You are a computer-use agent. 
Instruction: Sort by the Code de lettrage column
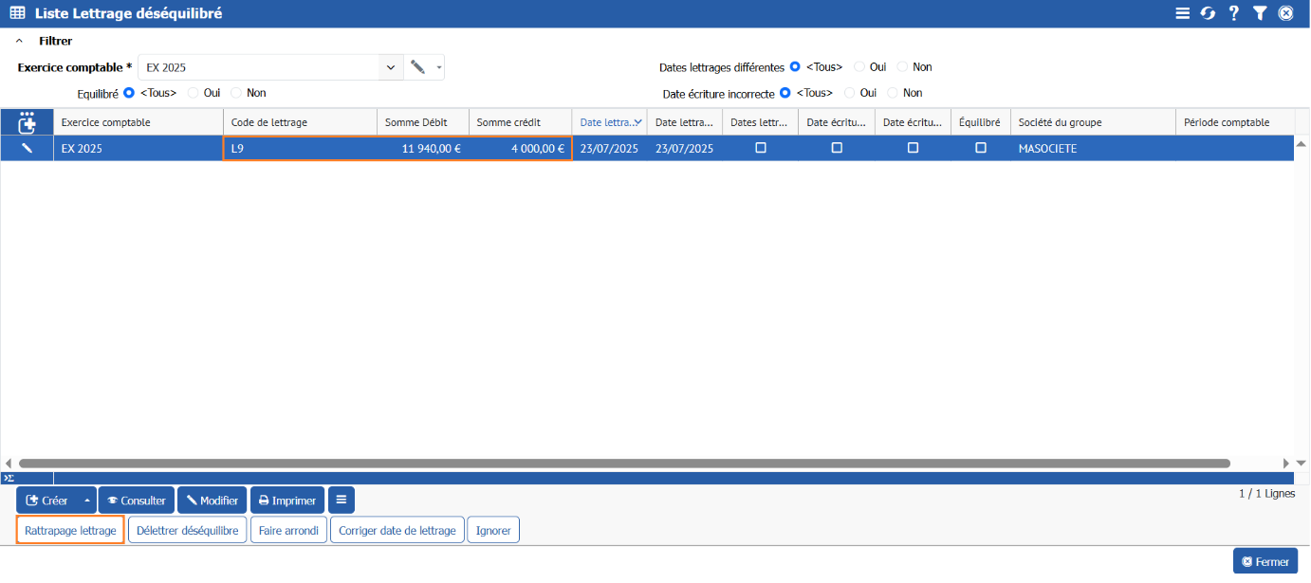tap(300, 122)
